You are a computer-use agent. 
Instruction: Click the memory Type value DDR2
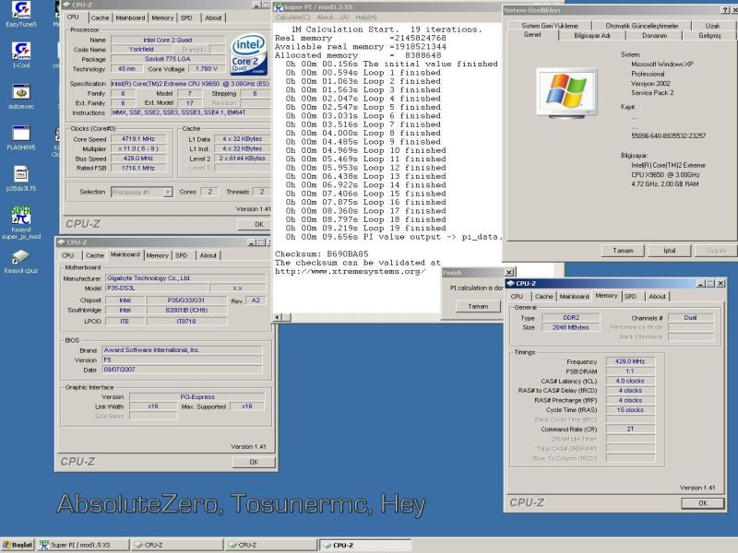pos(571,317)
